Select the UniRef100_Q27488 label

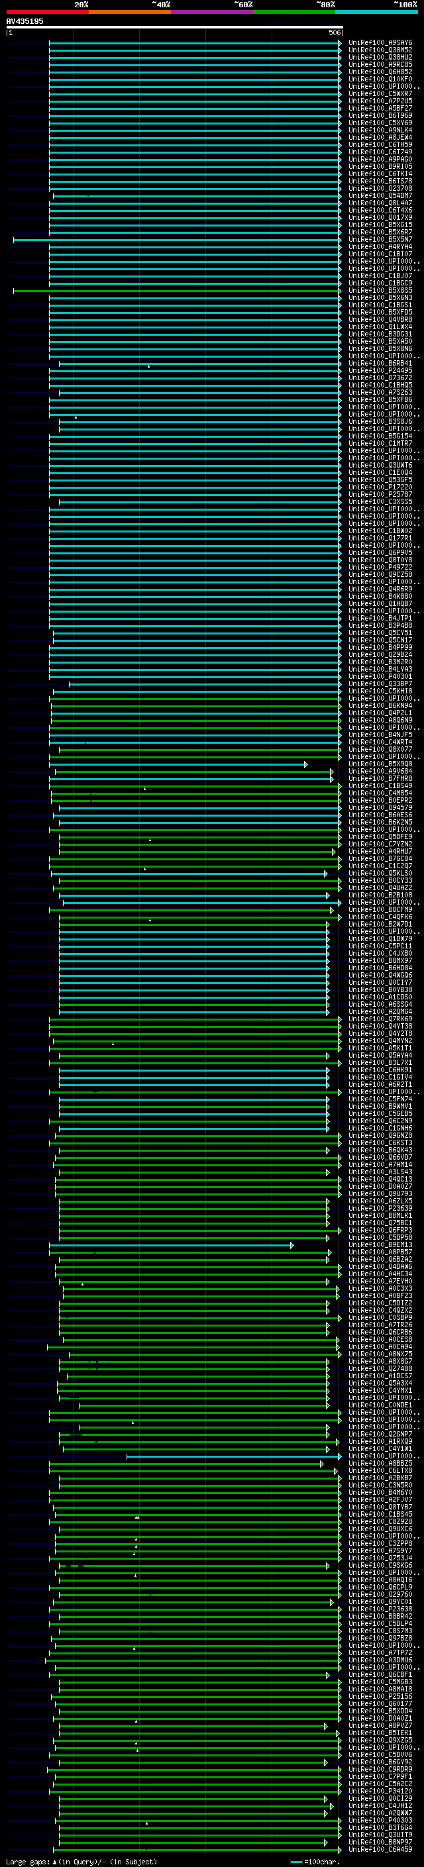click(x=380, y=1368)
